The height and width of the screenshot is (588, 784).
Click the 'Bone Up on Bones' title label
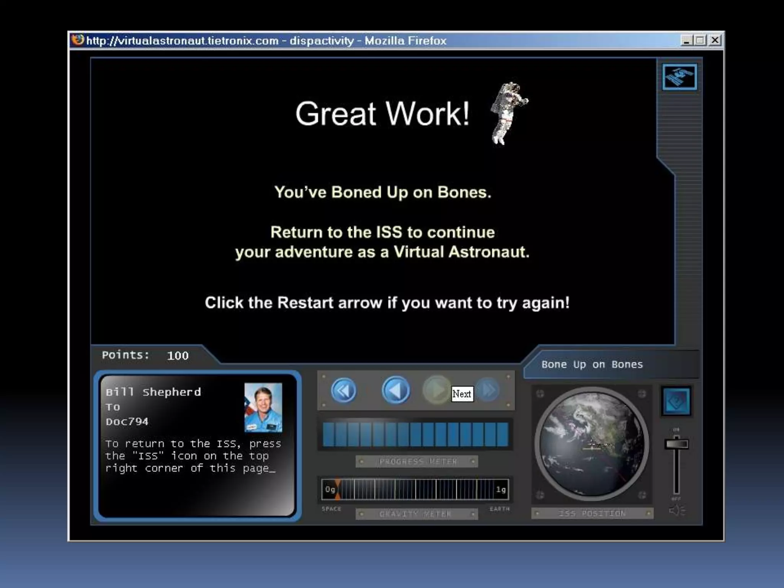tap(592, 364)
